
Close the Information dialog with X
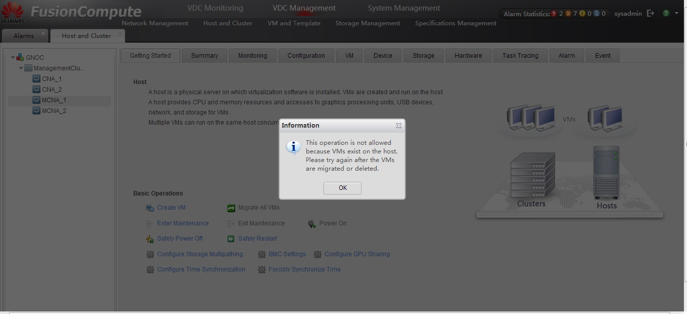click(x=399, y=126)
